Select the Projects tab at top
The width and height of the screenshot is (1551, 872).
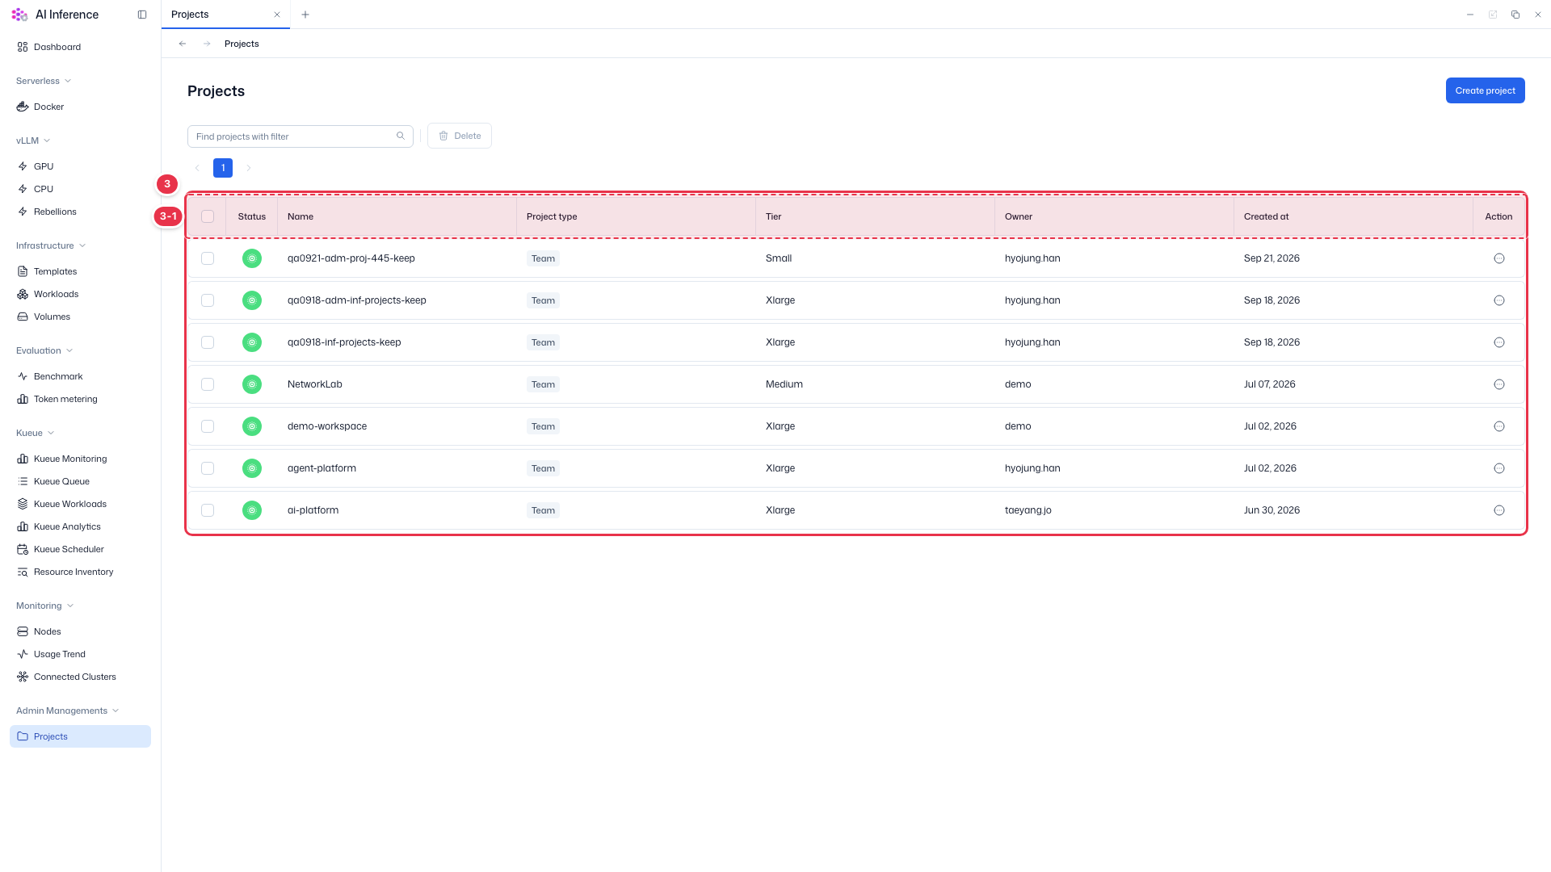point(225,15)
